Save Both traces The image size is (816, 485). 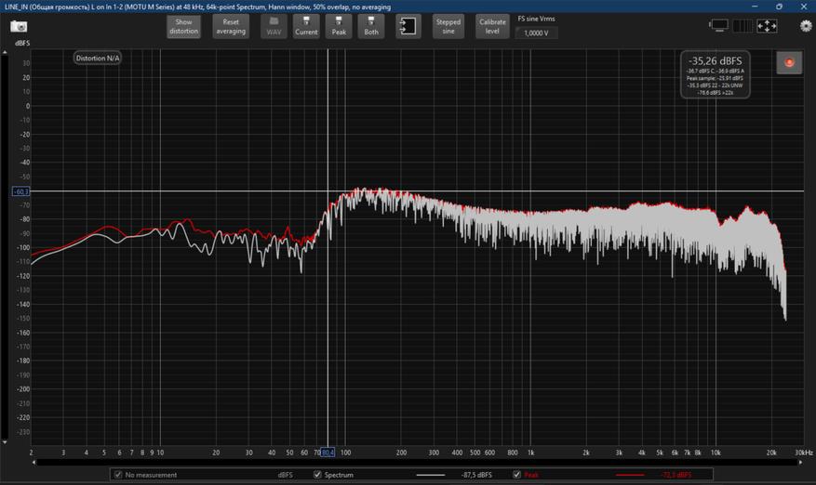[371, 26]
